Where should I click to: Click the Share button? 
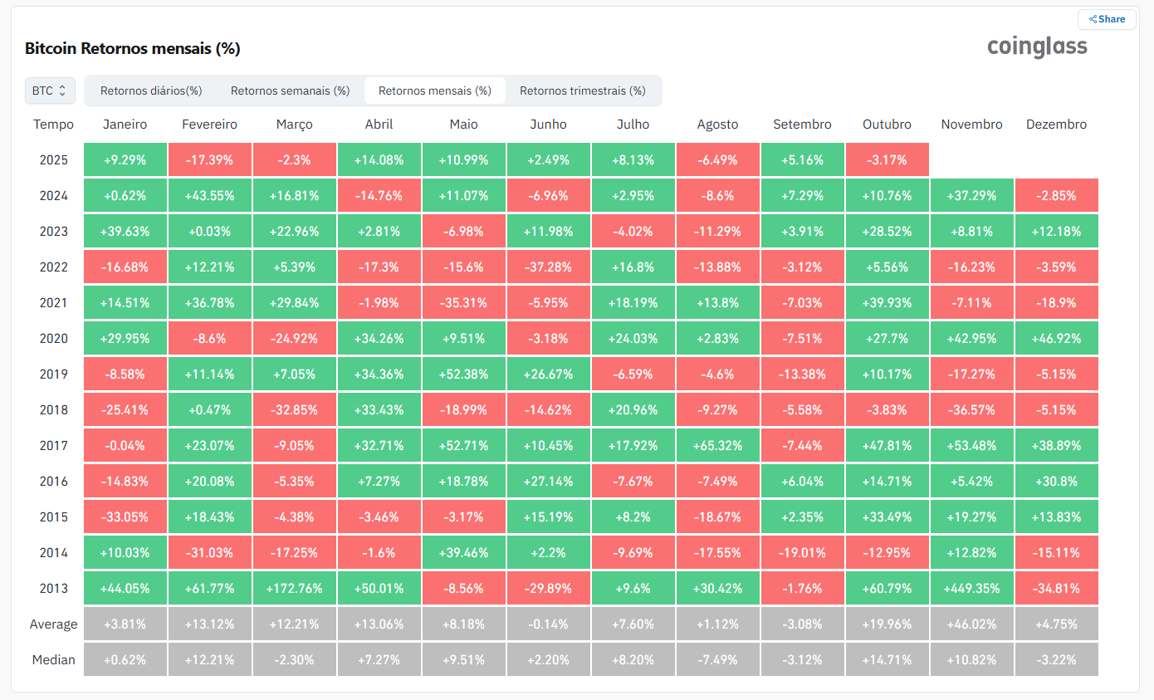[1107, 19]
